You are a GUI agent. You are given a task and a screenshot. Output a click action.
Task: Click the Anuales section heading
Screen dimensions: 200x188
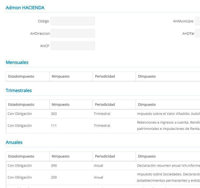click(14, 142)
